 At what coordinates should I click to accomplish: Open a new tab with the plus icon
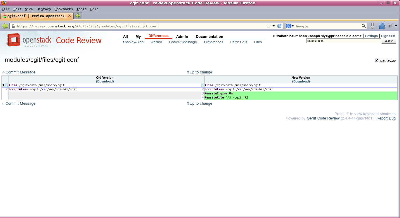pyautogui.click(x=78, y=16)
